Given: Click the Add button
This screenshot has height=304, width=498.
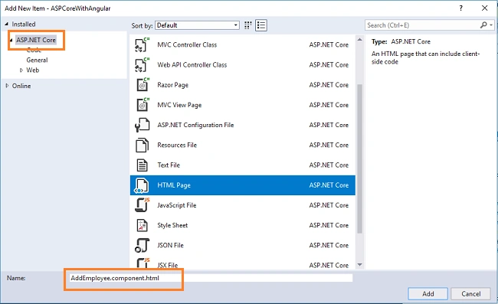Looking at the screenshot, I should click(428, 294).
